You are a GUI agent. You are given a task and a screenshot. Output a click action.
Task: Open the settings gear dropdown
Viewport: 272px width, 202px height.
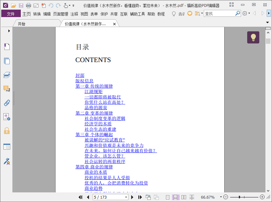coord(249,13)
